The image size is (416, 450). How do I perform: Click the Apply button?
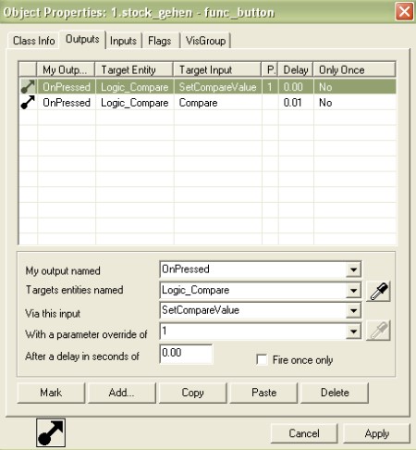(376, 433)
